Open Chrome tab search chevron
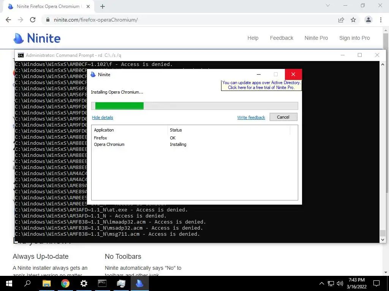 328,5
